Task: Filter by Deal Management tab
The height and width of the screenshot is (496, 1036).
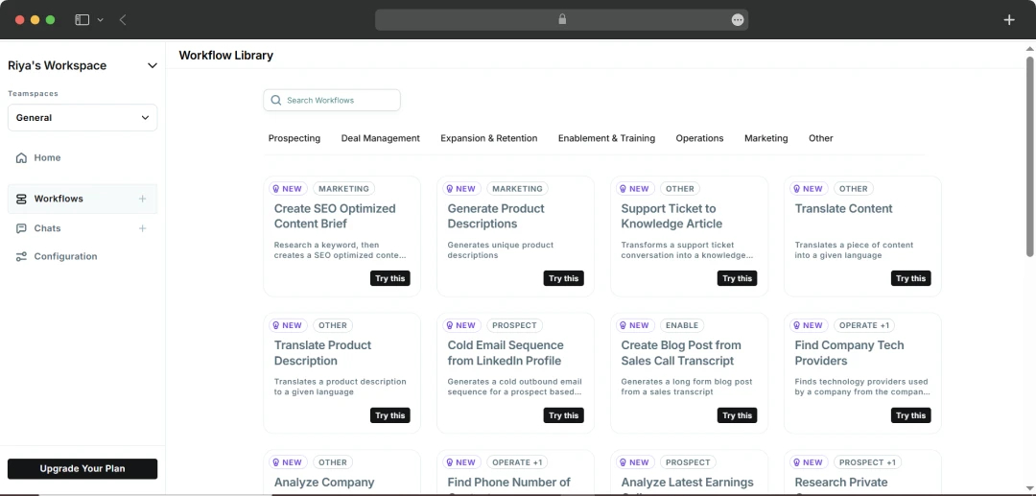Action: click(x=381, y=138)
